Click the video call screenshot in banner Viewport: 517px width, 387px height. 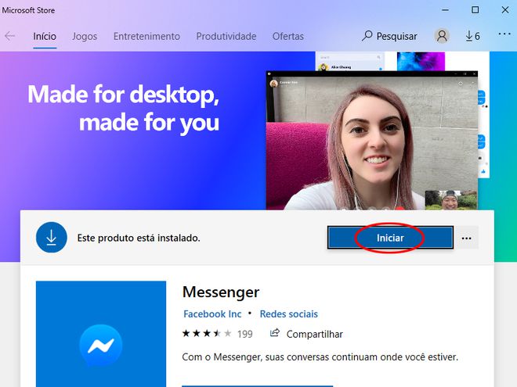372,141
